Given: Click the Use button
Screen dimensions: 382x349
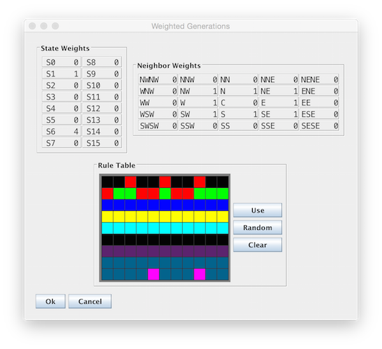Looking at the screenshot, I should (x=257, y=210).
